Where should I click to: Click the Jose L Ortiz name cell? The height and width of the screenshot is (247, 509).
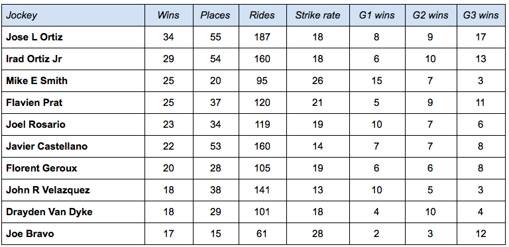pyautogui.click(x=74, y=37)
